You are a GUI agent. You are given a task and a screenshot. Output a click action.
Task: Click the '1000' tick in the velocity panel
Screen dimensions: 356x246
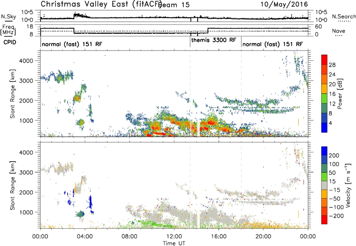click(x=26, y=212)
